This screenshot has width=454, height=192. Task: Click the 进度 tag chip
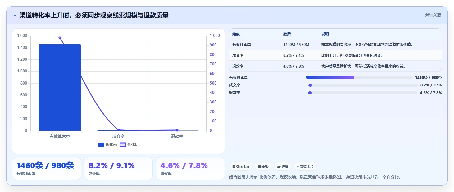[x=283, y=166]
